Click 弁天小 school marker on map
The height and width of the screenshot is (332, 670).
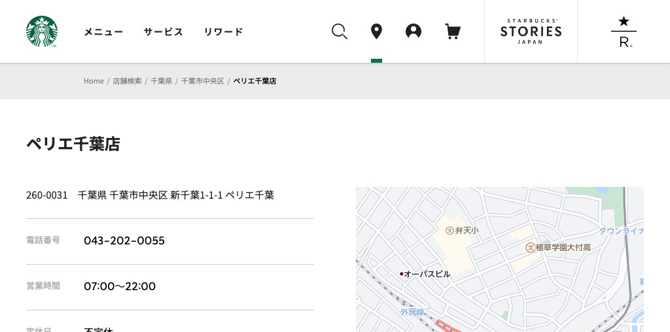462,231
